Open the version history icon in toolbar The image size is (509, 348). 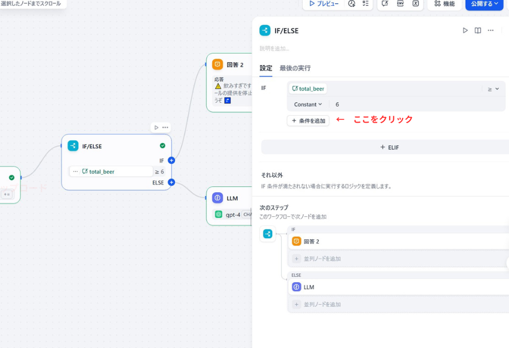351,5
